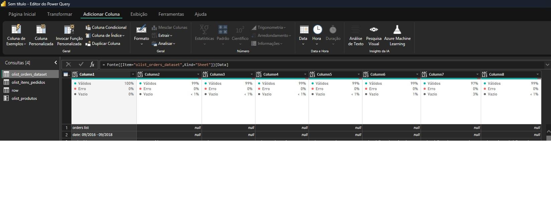Image resolution: width=551 pixels, height=217 pixels.
Task: Open Column6 filter dropdown
Action: 417,74
